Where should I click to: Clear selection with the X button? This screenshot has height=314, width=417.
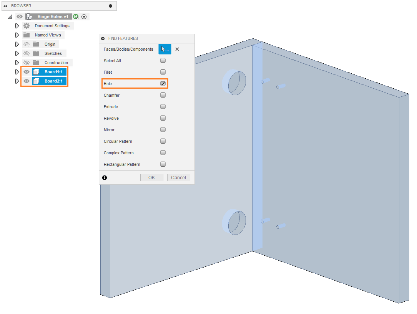pos(177,49)
